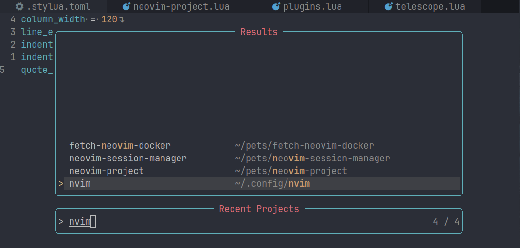This screenshot has height=248, width=520.
Task: Switch to the plugins.lua tab
Action: coord(310,6)
